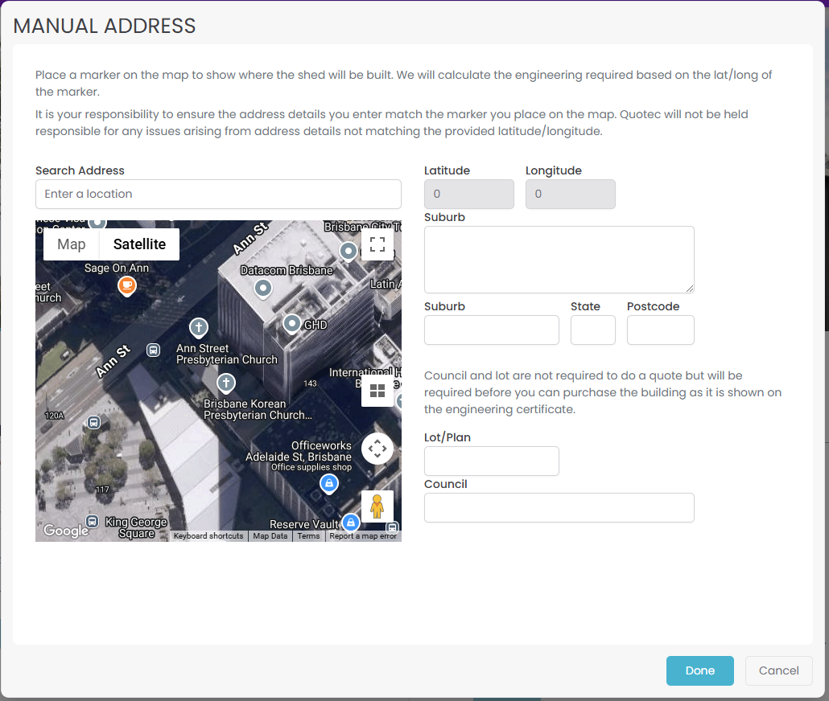Toggle fullscreen view on the map
The height and width of the screenshot is (701, 829).
[377, 244]
